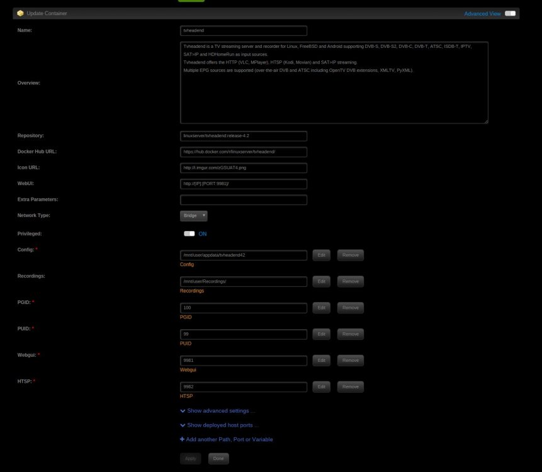Image resolution: width=542 pixels, height=472 pixels.
Task: Click the Network Type label
Action: pyautogui.click(x=33, y=215)
